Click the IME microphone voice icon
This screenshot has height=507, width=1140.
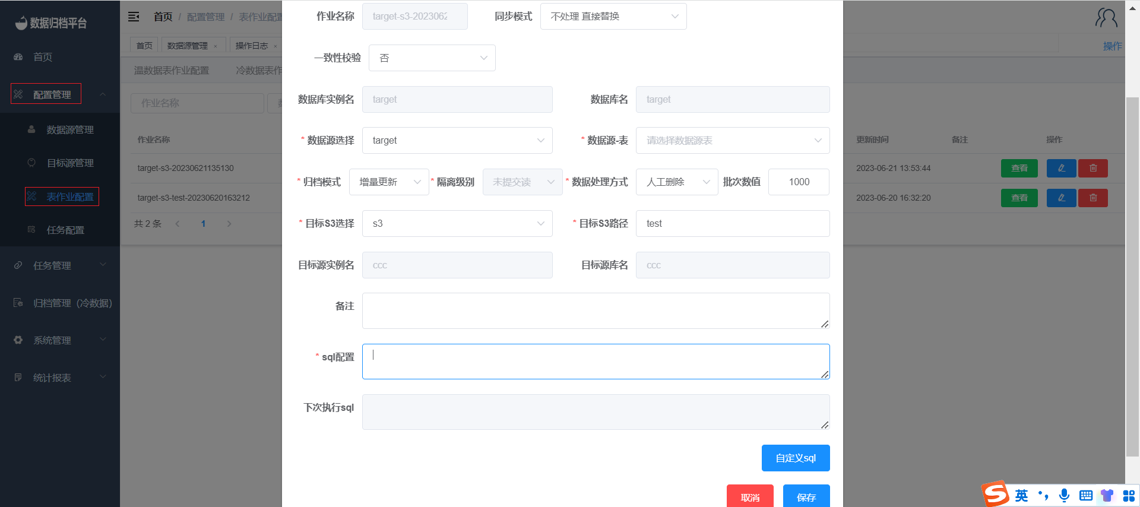[1065, 495]
